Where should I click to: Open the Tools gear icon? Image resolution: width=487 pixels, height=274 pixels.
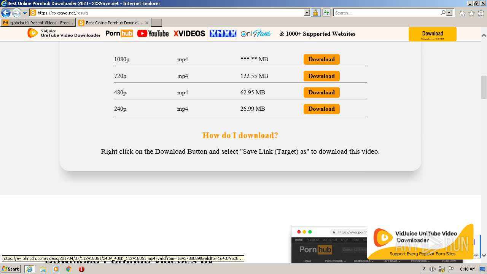click(481, 13)
